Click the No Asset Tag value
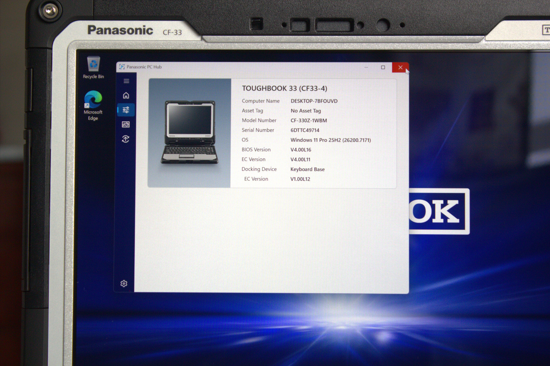The height and width of the screenshot is (366, 550). pos(306,111)
